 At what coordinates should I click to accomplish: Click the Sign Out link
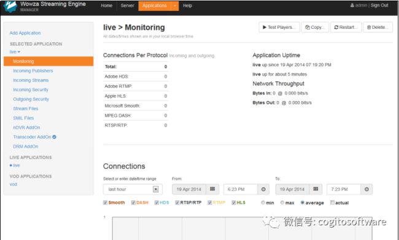(379, 6)
